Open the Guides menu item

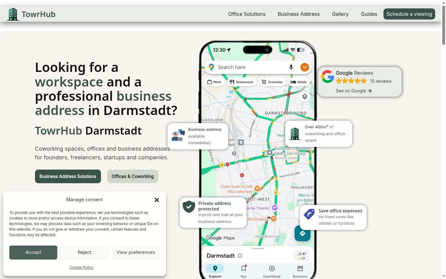[369, 14]
